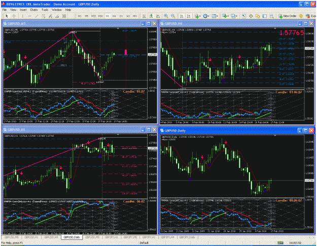Toggle the W1 timeframe button

click(128, 16)
